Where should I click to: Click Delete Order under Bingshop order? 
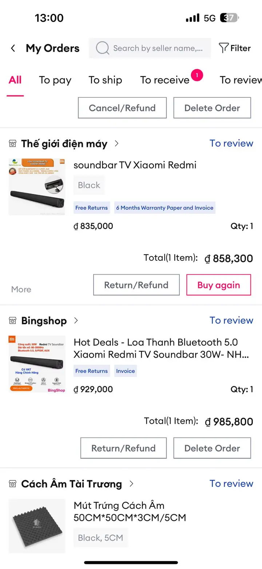click(x=212, y=448)
